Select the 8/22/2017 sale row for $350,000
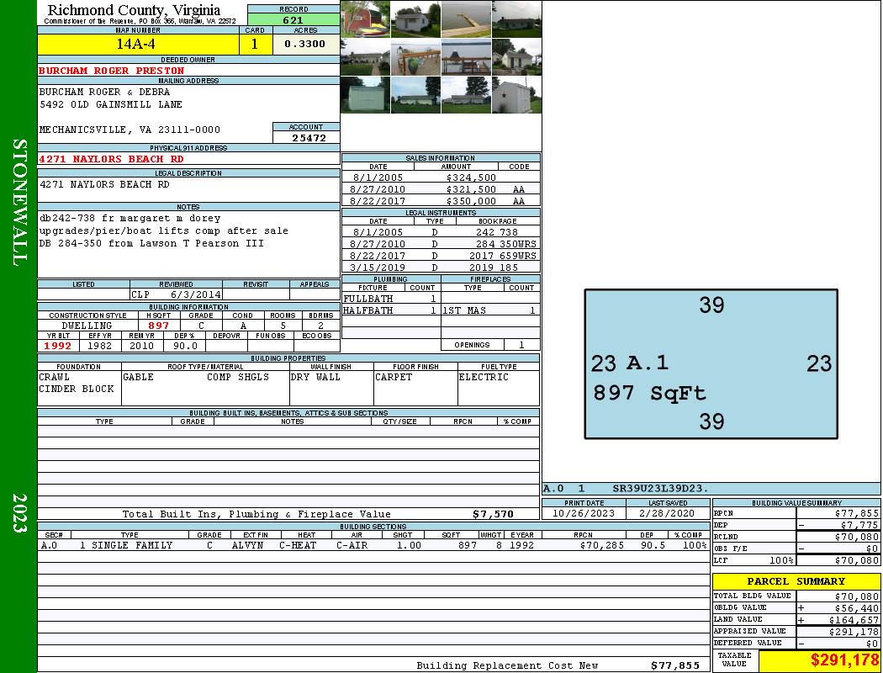The width and height of the screenshot is (883, 673). (x=440, y=202)
